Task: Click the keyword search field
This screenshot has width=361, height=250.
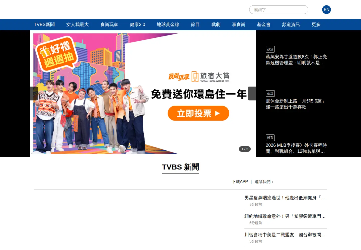Action: (x=279, y=10)
